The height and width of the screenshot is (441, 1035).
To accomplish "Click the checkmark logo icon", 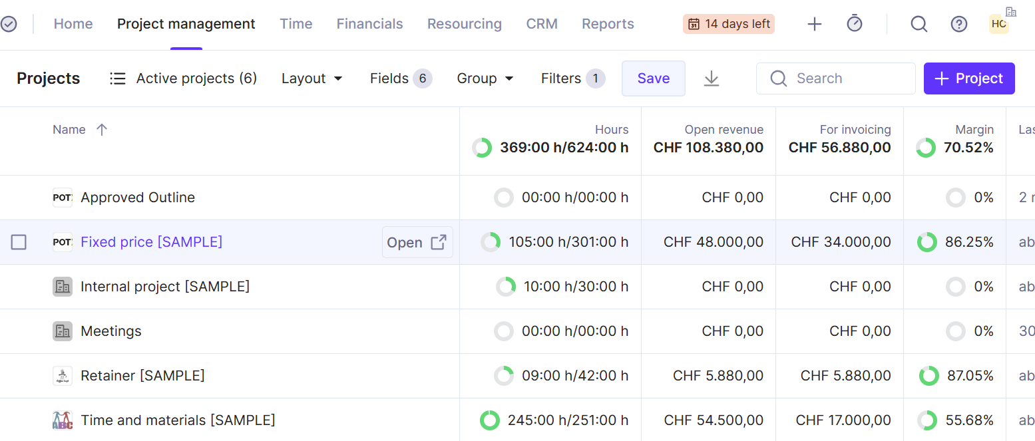I will tap(9, 25).
